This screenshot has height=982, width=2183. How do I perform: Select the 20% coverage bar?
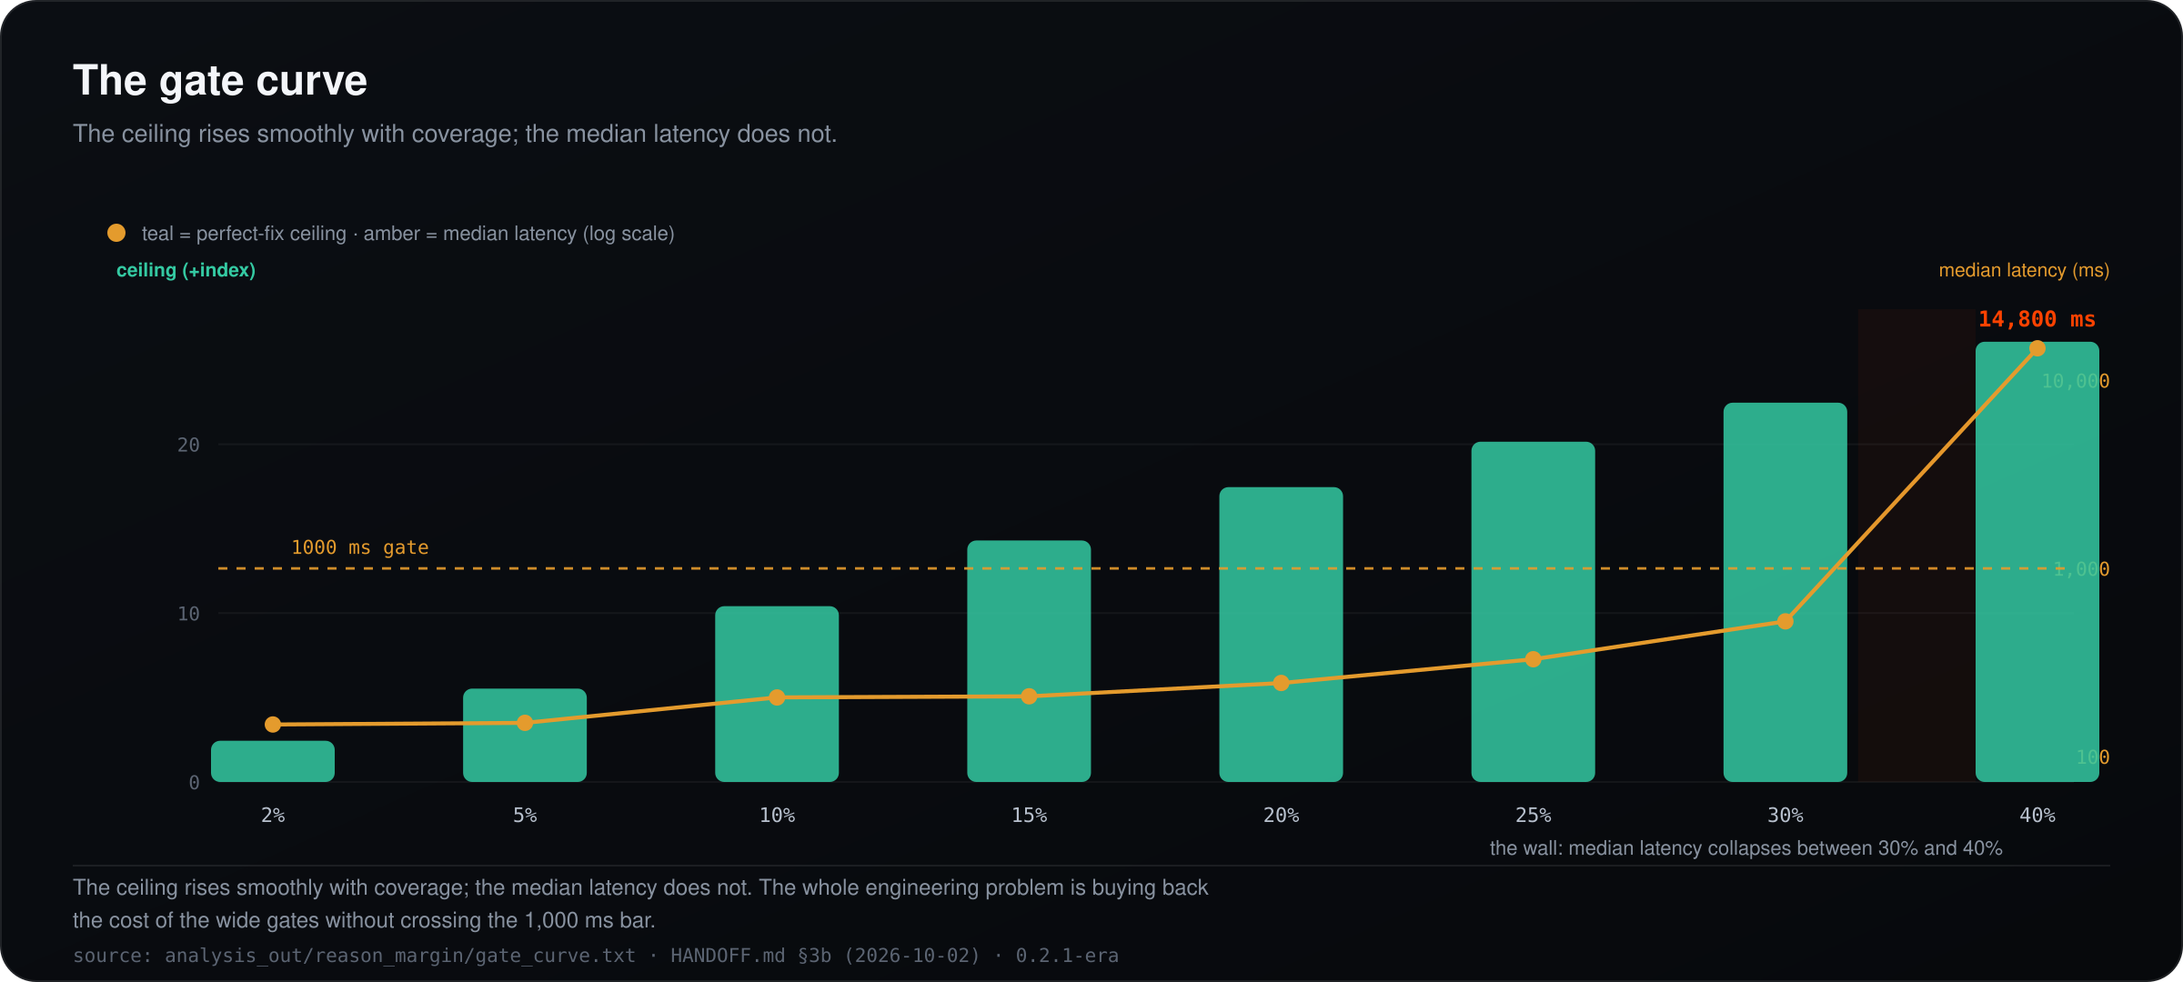(1281, 634)
